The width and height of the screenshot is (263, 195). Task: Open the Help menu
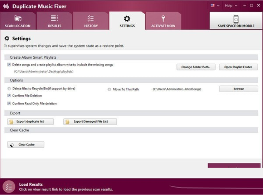click(x=231, y=6)
